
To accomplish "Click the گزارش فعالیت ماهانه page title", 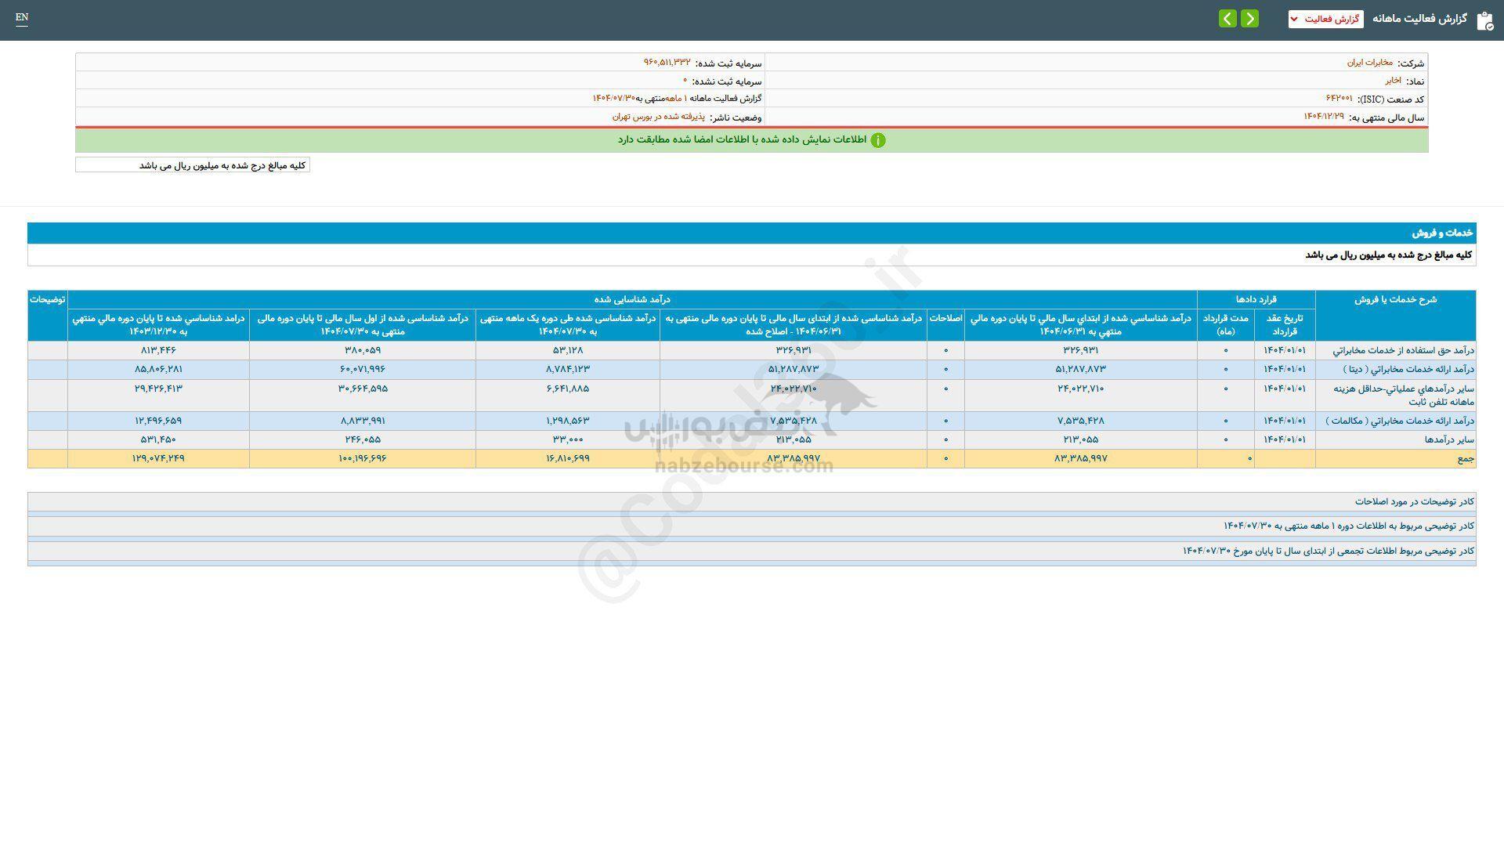I will click(x=1419, y=19).
